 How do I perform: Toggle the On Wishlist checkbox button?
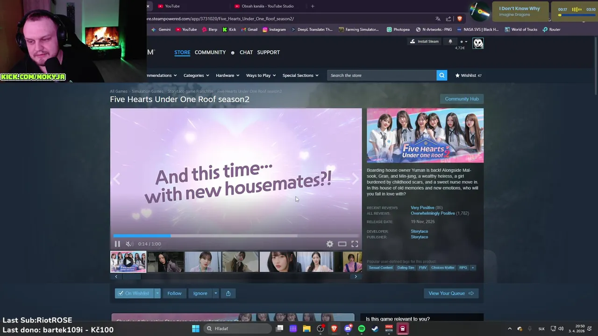[x=135, y=293]
